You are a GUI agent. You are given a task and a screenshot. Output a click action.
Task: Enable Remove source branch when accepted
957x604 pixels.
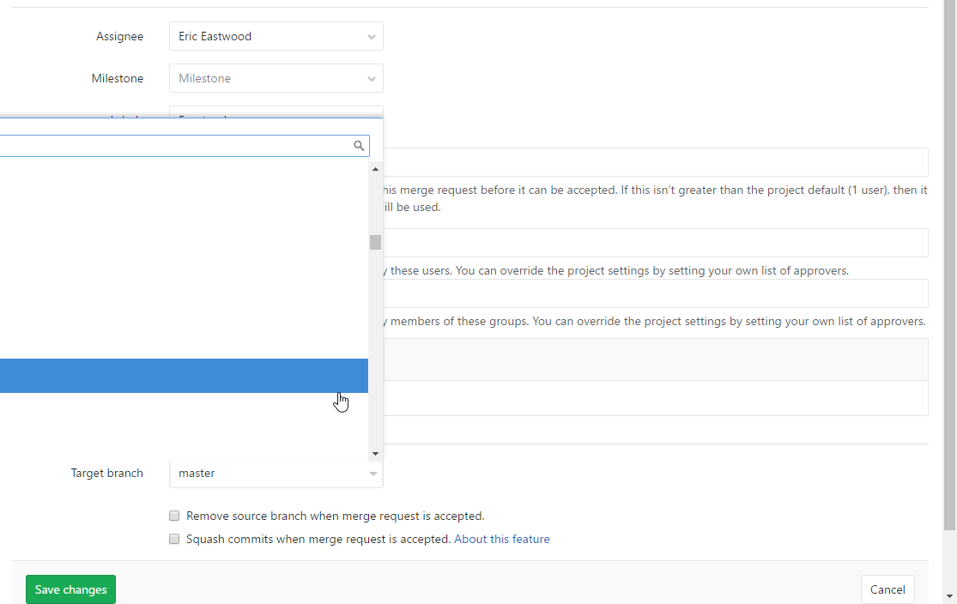click(x=174, y=516)
